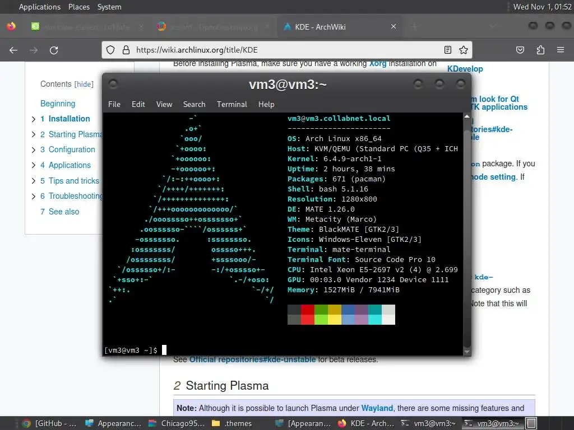Open Chicago95 taskbar window
Viewport: 574px width, 430px height.
point(177,423)
